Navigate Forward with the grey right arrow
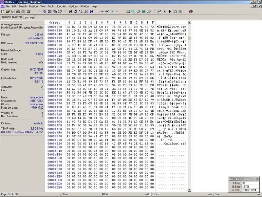Viewport: 262px width, 197px height. pyautogui.click(x=118, y=11)
